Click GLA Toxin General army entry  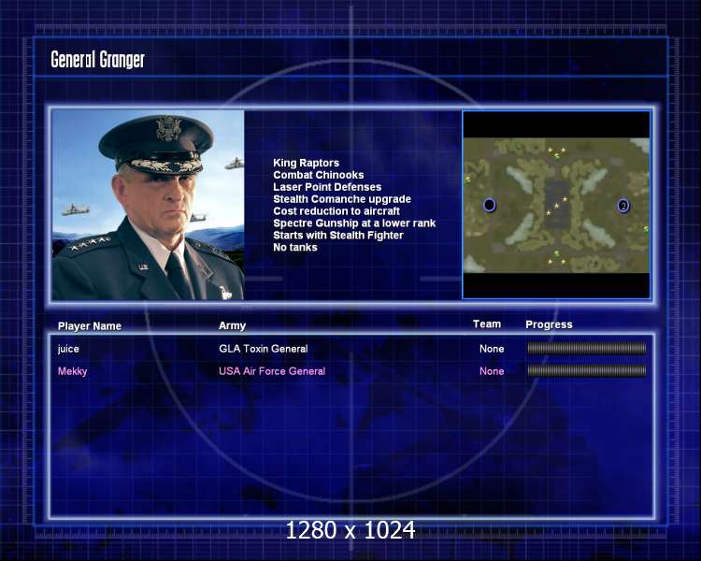point(264,349)
